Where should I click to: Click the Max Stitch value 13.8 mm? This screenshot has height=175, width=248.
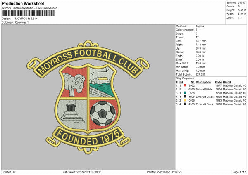pos(201,63)
